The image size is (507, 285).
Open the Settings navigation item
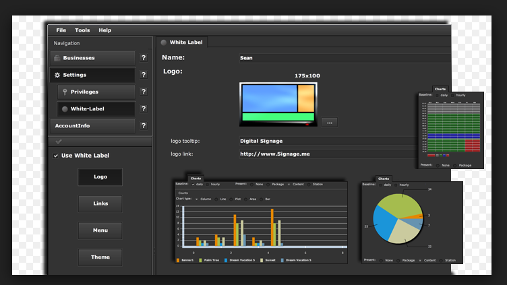coord(93,75)
